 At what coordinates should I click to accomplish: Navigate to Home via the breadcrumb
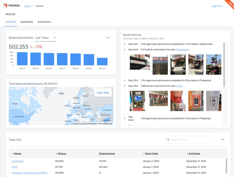tap(27, 6)
